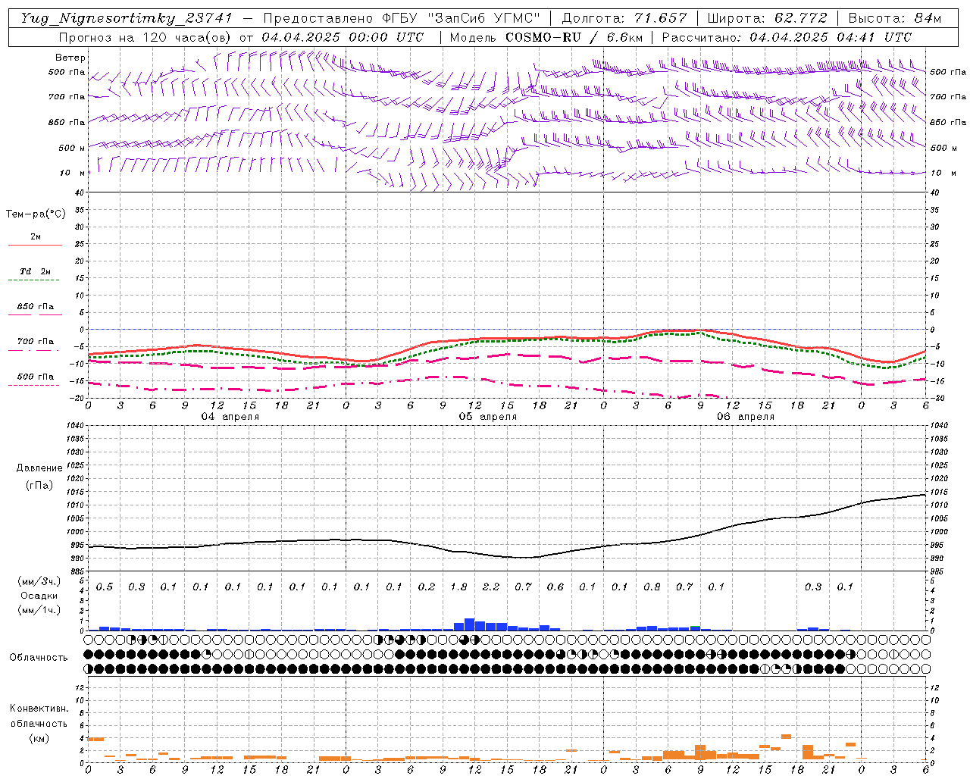Viewport: 970px width, 776px height.
Task: Click the precipitation value '0.2'
Action: (x=427, y=587)
